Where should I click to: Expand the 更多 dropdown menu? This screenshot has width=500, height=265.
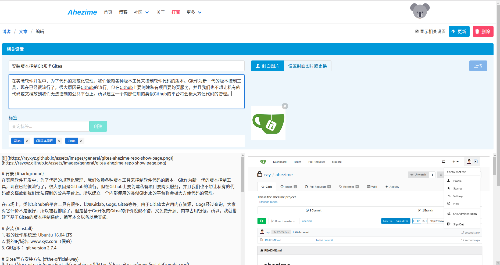[194, 12]
